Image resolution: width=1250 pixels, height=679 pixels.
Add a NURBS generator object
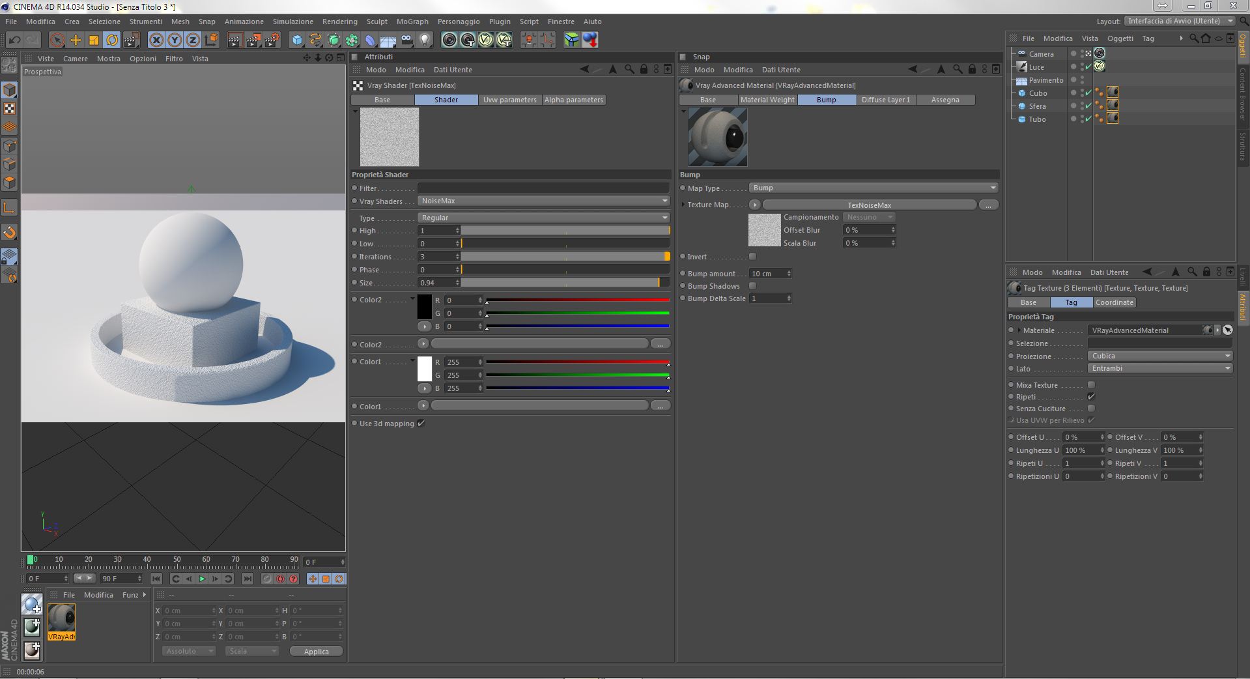[x=334, y=40]
